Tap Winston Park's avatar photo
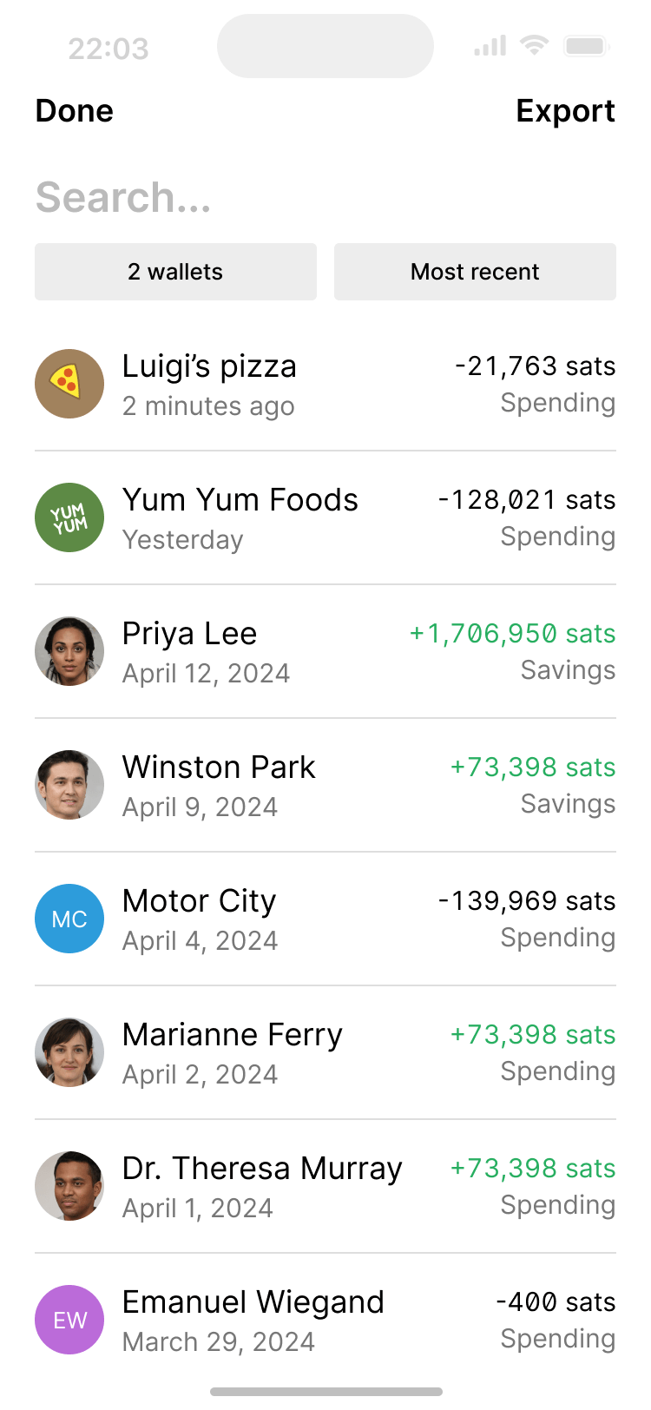The height and width of the screenshot is (1410, 651). pyautogui.click(x=69, y=785)
